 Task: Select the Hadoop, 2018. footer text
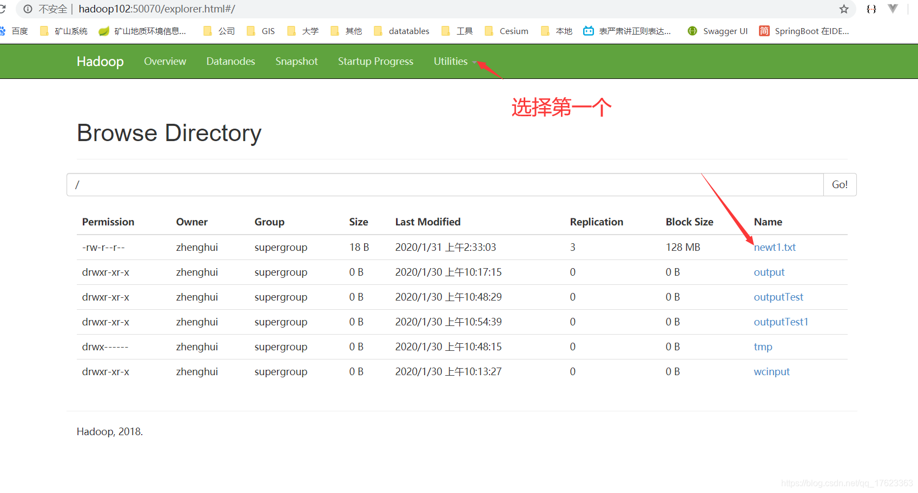pyautogui.click(x=110, y=431)
